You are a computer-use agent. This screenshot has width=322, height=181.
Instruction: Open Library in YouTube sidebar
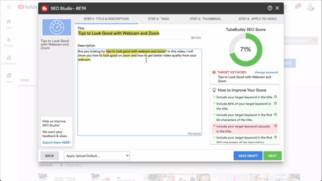click(x=9, y=78)
